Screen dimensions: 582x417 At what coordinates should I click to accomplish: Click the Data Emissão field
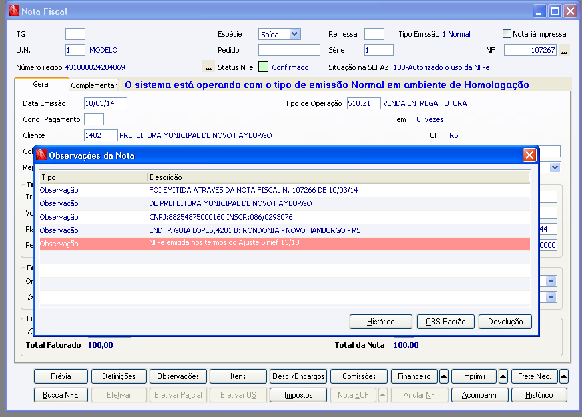click(105, 103)
